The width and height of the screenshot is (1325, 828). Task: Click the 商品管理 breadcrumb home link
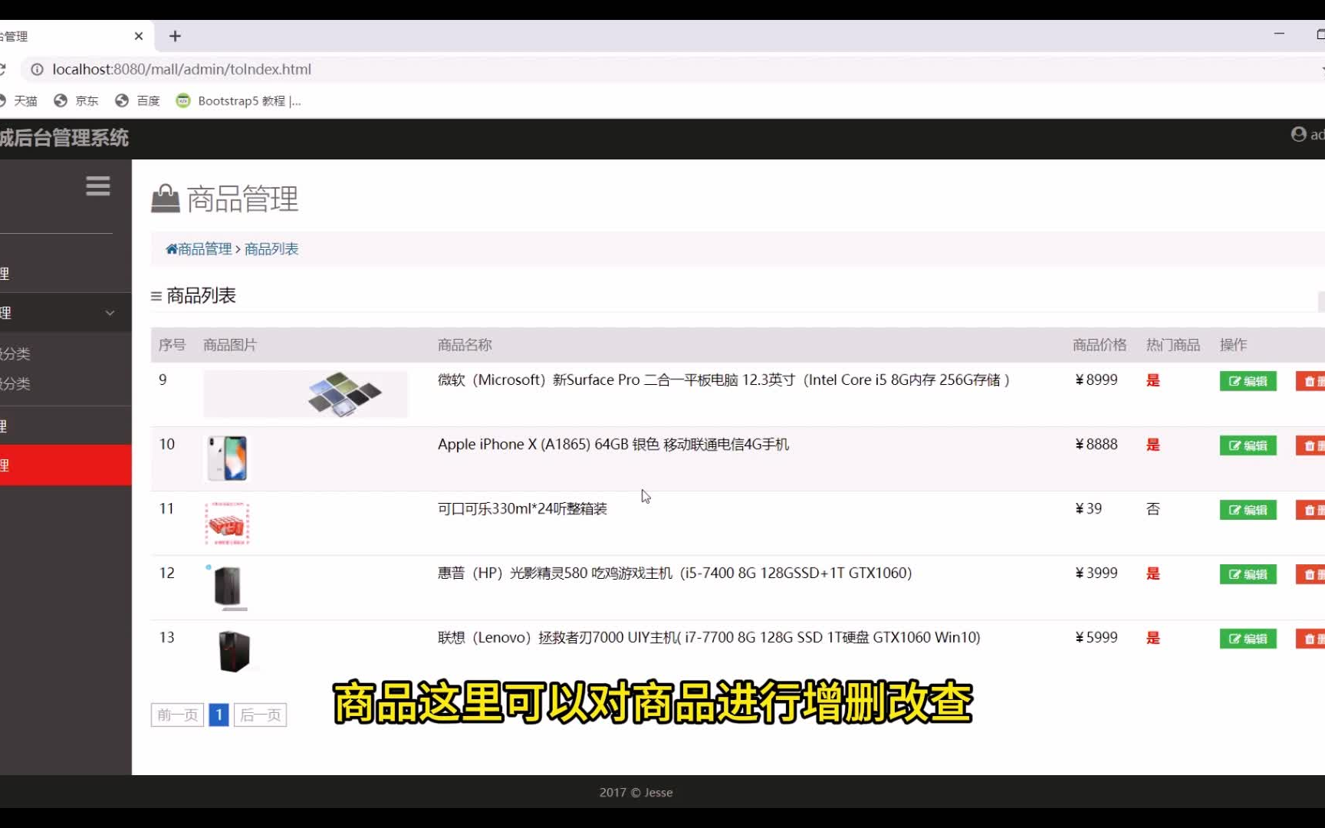tap(199, 249)
